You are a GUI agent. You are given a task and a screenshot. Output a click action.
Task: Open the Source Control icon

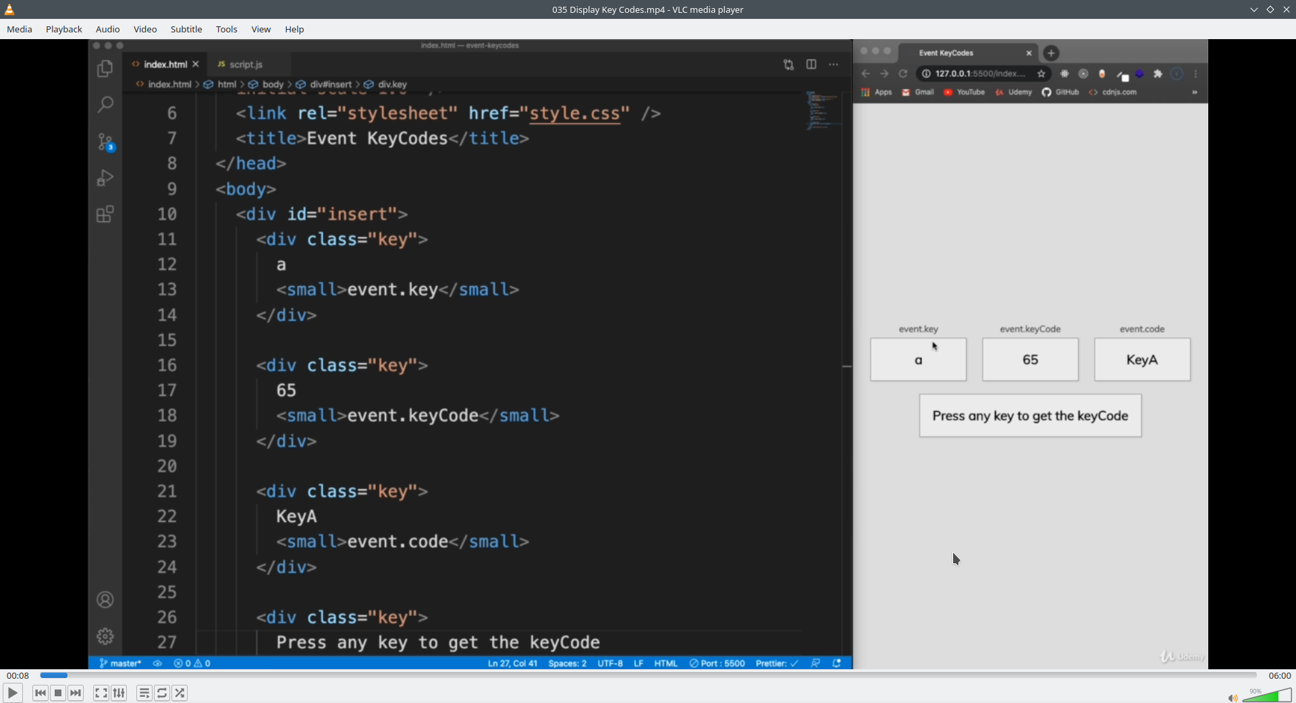click(x=105, y=142)
